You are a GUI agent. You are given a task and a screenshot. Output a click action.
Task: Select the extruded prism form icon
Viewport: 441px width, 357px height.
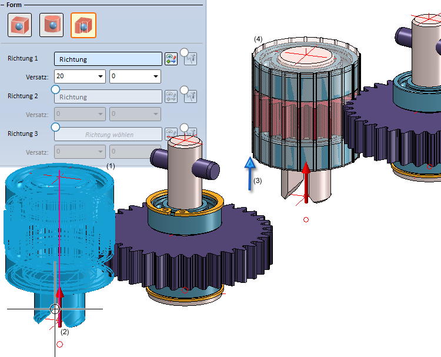click(83, 25)
